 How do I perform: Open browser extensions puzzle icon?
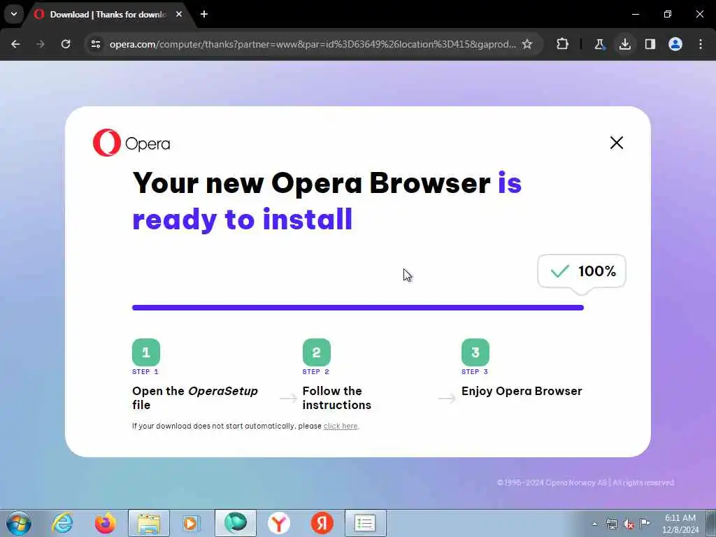pos(563,44)
